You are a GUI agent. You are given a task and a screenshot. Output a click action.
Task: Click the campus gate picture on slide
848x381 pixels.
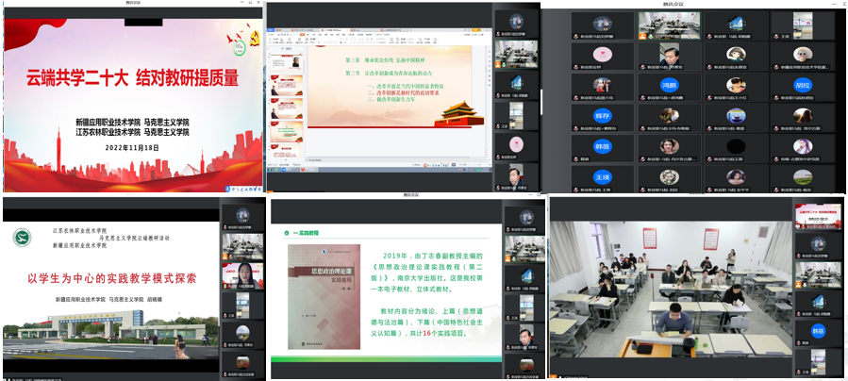(111, 334)
